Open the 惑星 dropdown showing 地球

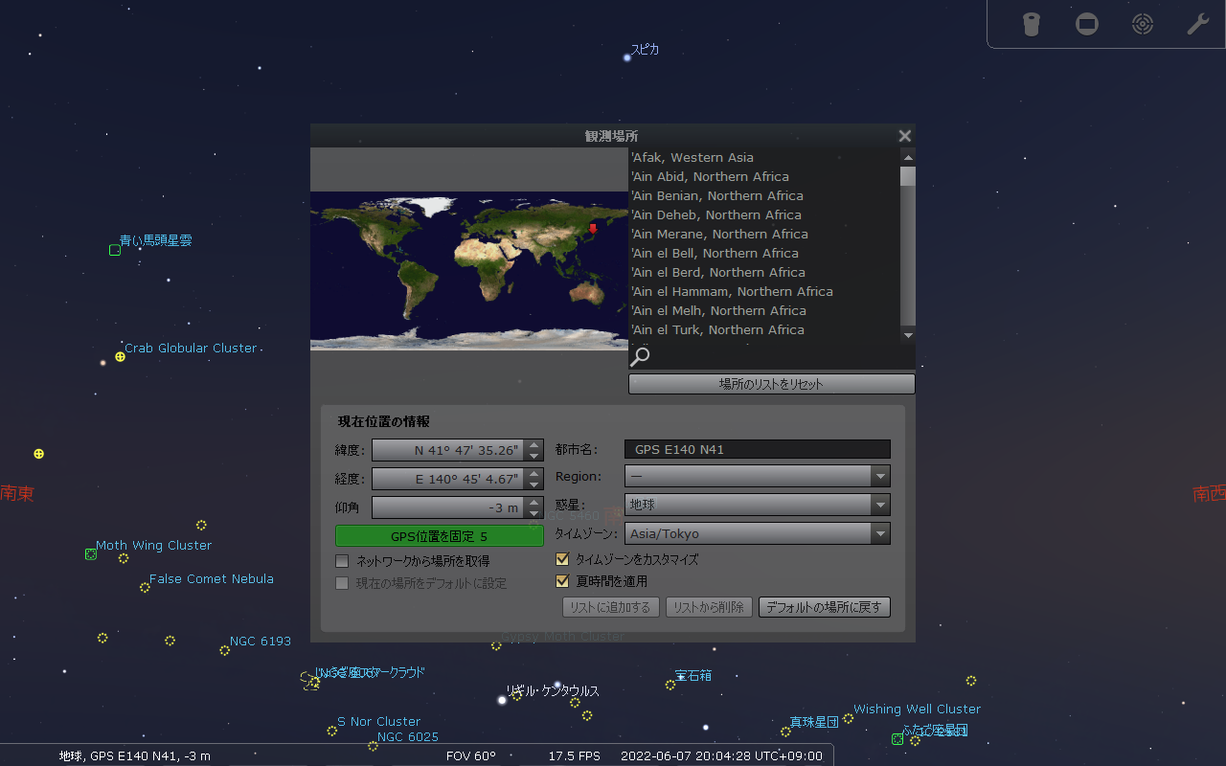pyautogui.click(x=758, y=505)
